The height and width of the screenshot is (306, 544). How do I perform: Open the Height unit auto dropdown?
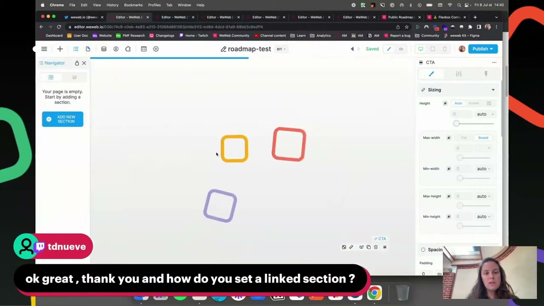[485, 114]
